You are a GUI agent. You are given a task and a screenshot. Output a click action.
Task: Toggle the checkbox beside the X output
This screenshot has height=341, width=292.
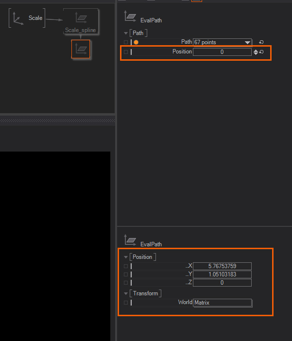pyautogui.click(x=126, y=266)
